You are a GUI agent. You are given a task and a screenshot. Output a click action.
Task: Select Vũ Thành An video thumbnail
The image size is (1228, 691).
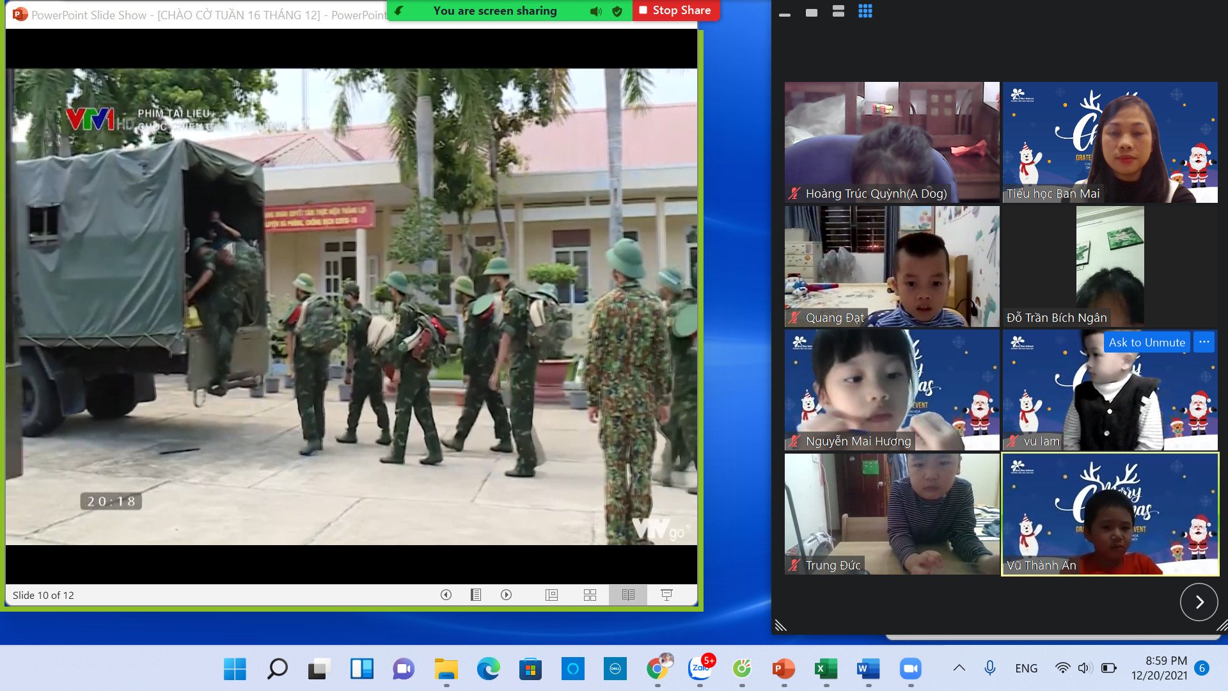(x=1110, y=514)
